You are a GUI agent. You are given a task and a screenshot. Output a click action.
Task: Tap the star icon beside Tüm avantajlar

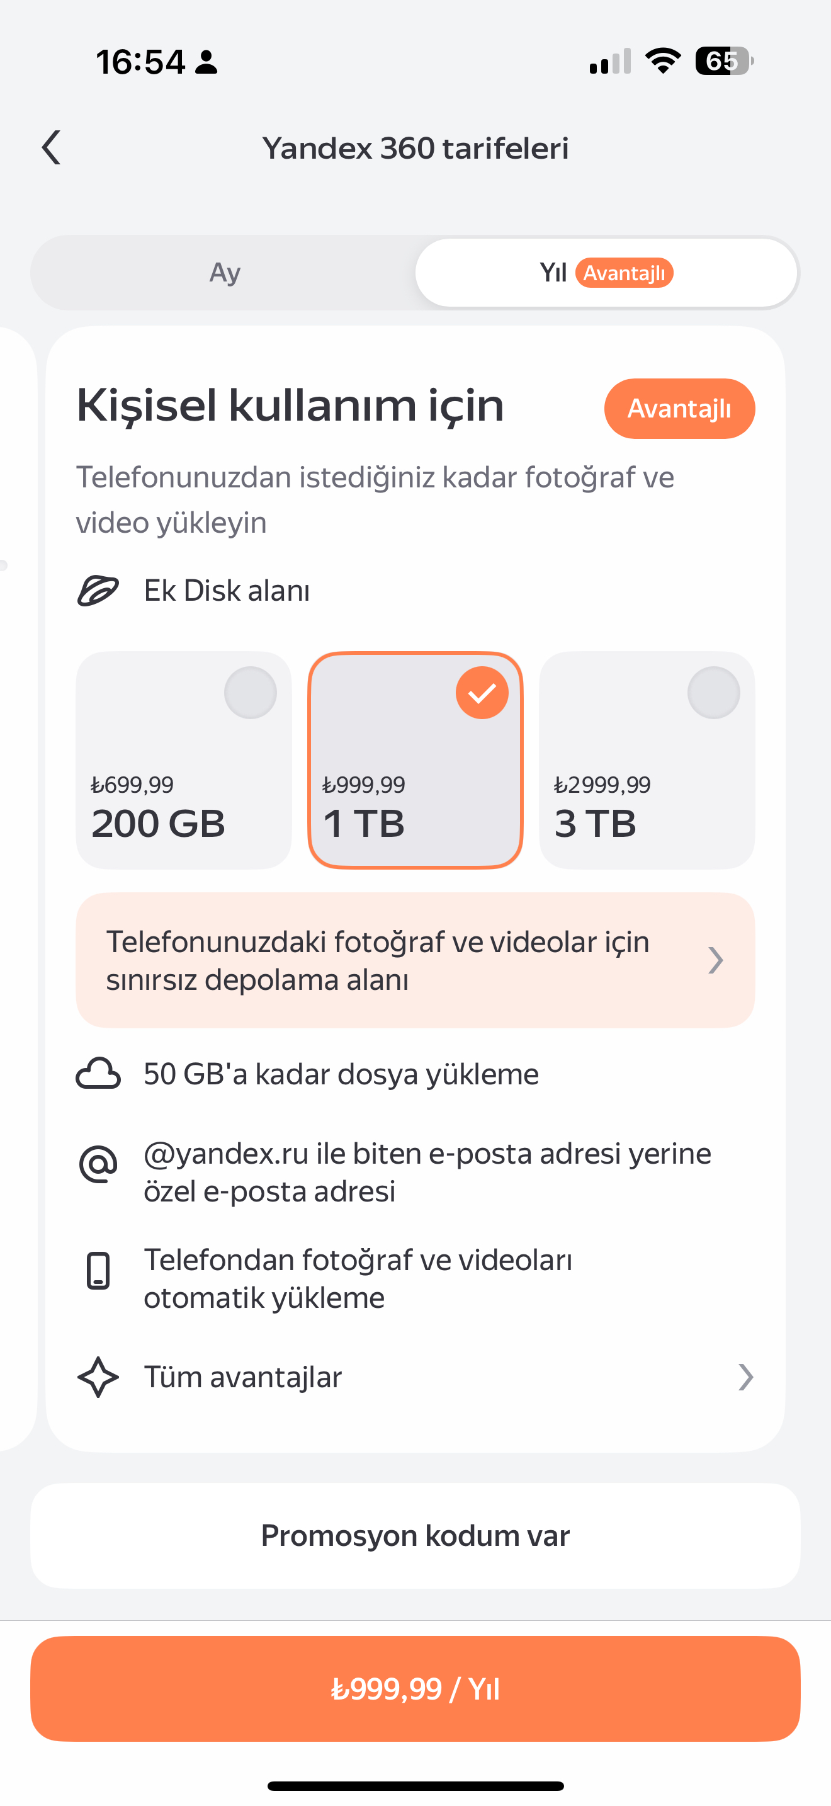tap(98, 1377)
